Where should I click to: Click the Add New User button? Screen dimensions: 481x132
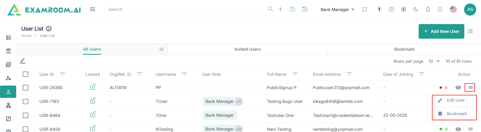[x=441, y=31]
